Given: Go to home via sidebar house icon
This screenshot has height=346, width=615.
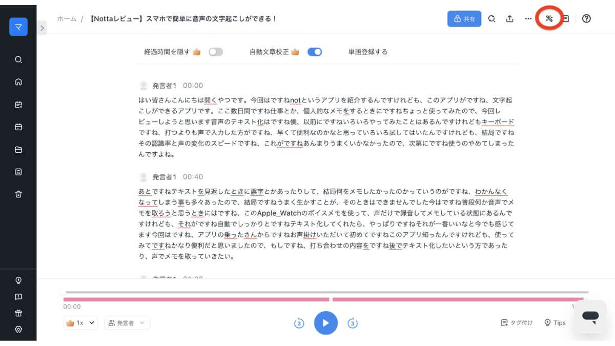Looking at the screenshot, I should (18, 82).
